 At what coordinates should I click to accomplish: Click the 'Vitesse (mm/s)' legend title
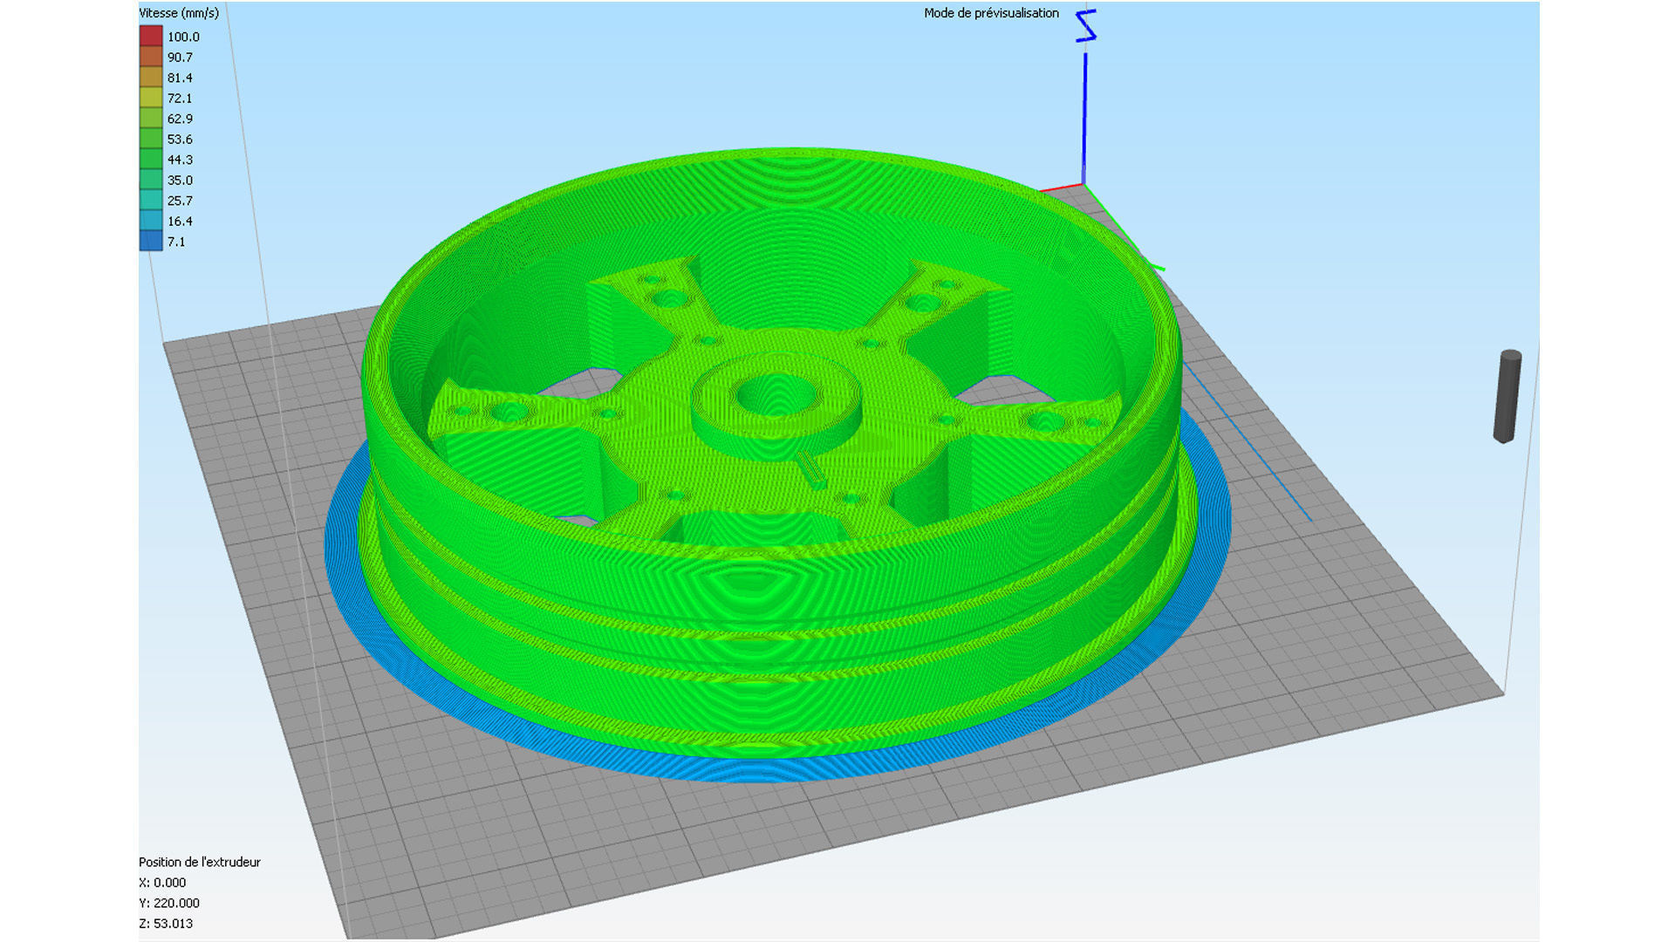[179, 13]
